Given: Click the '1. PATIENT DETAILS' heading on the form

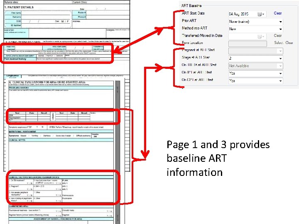Looking at the screenshot, I should pos(19,7).
